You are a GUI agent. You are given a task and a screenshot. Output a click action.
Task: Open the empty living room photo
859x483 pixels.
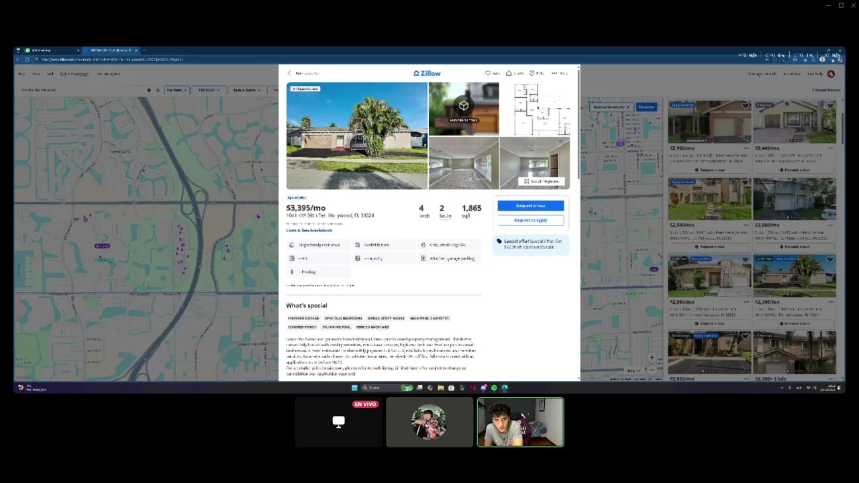click(464, 163)
